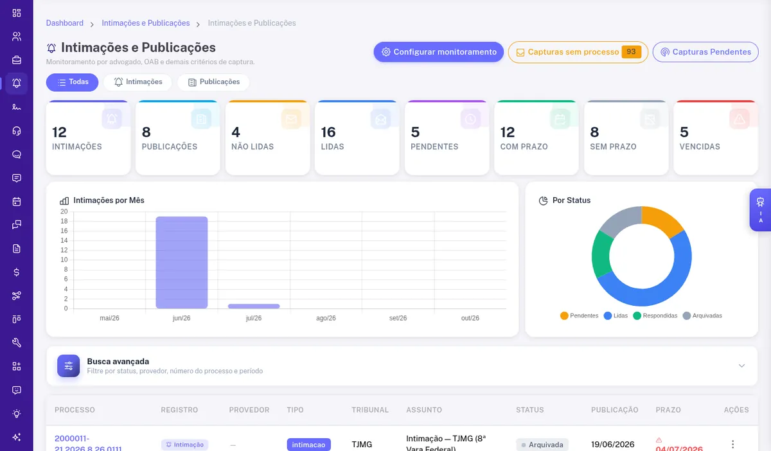Switch to the Publicações tab
This screenshot has width=771, height=451.
[213, 82]
